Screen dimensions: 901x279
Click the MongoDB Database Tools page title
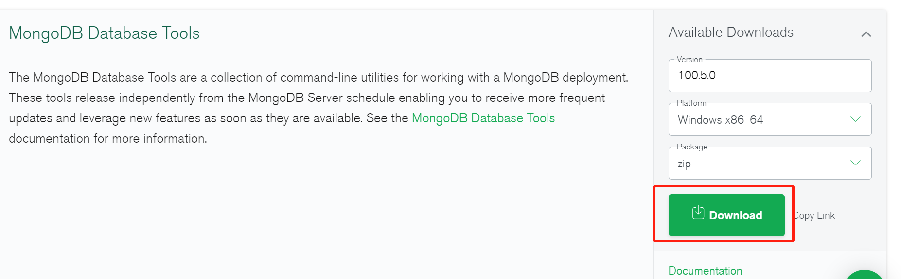[104, 33]
